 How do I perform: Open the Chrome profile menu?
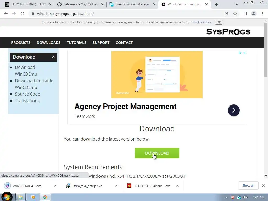(x=254, y=14)
